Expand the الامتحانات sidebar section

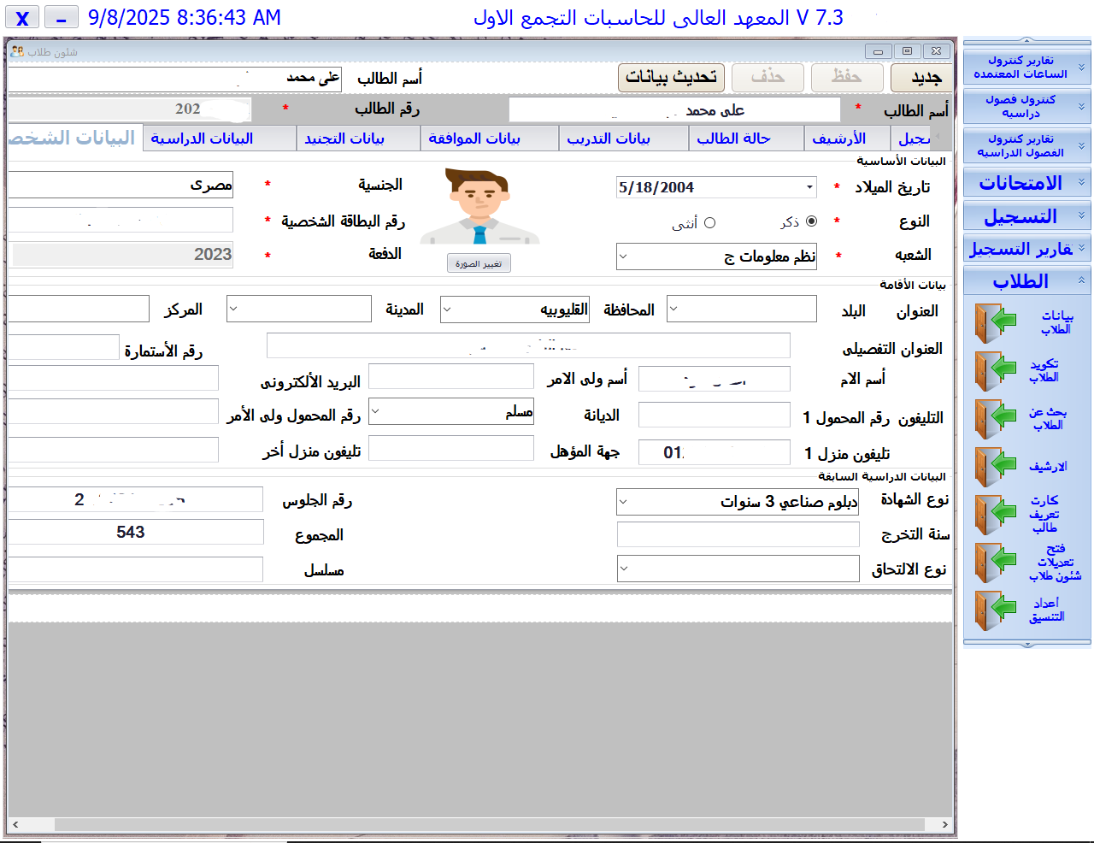click(x=1026, y=183)
